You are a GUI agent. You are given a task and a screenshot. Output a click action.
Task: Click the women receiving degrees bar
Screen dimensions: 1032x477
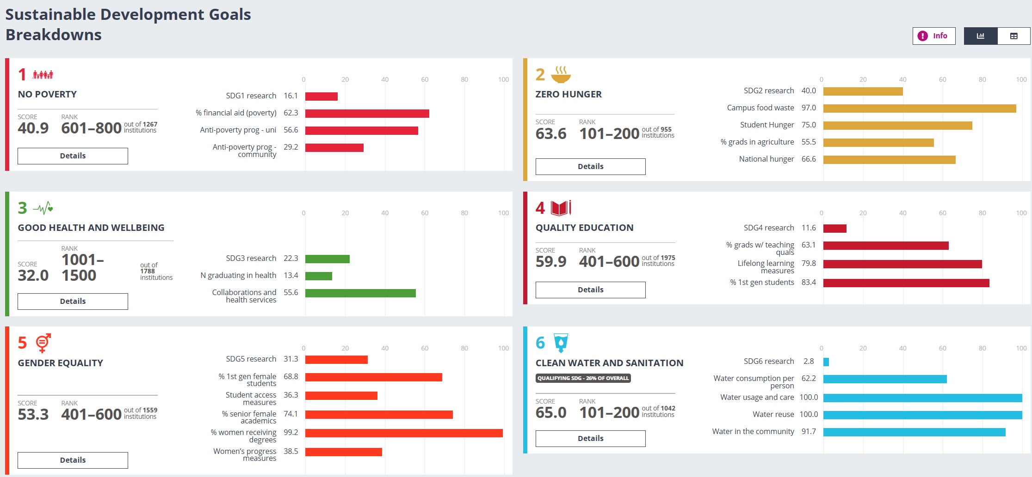click(x=403, y=433)
